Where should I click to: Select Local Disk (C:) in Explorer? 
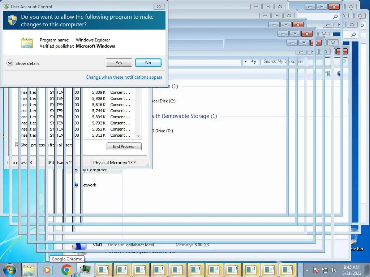(164, 101)
